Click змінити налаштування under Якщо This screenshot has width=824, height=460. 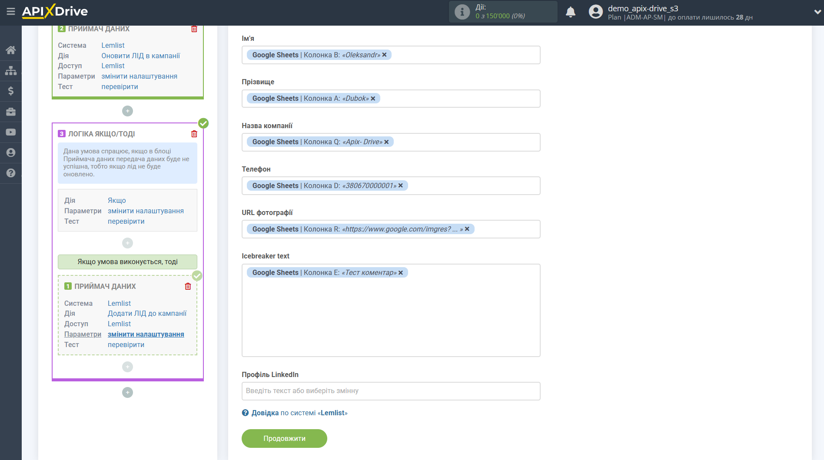146,211
